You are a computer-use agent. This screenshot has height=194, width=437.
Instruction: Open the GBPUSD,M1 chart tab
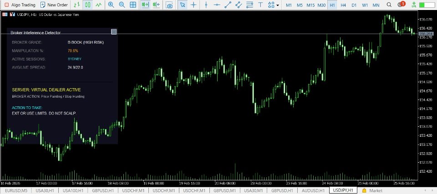[225, 190]
